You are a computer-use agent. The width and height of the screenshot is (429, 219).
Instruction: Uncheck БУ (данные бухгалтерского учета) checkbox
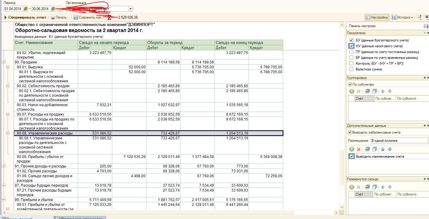(351, 40)
